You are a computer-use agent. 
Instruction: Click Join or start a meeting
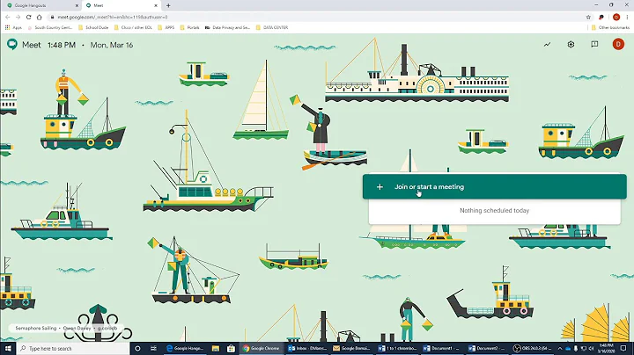(x=495, y=187)
